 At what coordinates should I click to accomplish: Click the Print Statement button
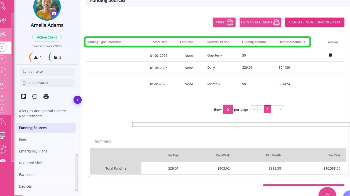[260, 22]
